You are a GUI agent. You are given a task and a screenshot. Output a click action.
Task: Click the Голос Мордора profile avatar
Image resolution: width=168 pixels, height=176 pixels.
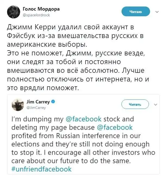13,12
